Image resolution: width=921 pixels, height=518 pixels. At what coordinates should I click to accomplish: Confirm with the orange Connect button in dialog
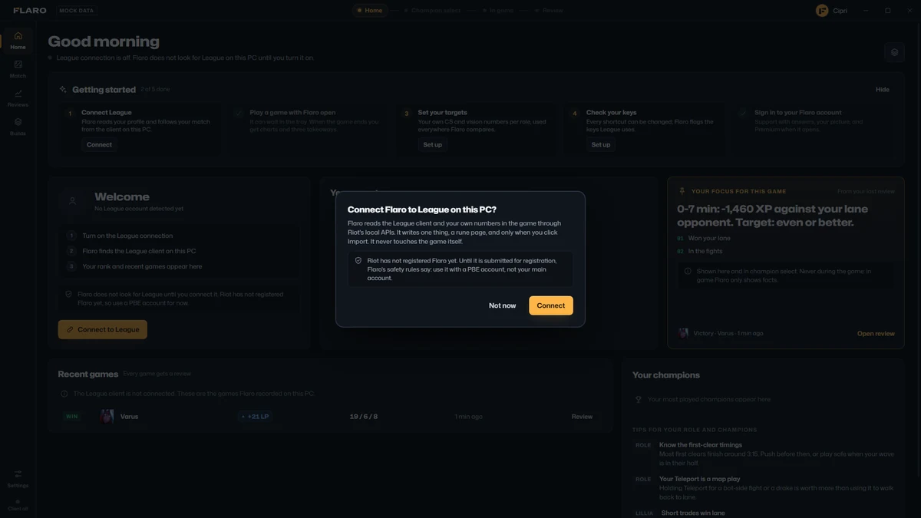551,305
